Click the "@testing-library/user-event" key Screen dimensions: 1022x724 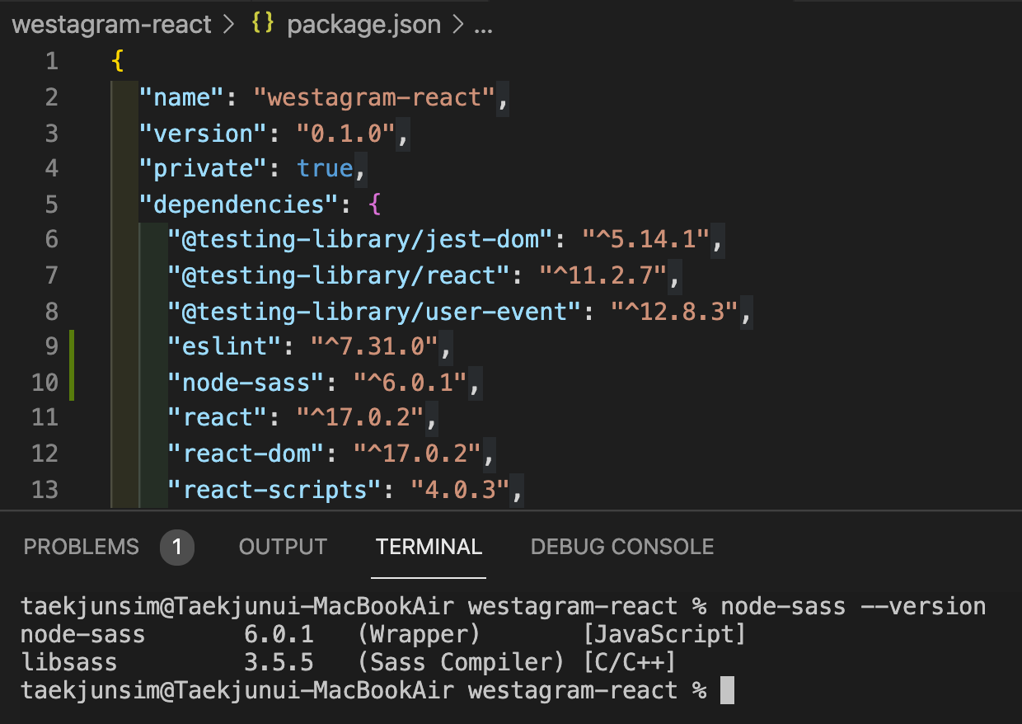374,311
